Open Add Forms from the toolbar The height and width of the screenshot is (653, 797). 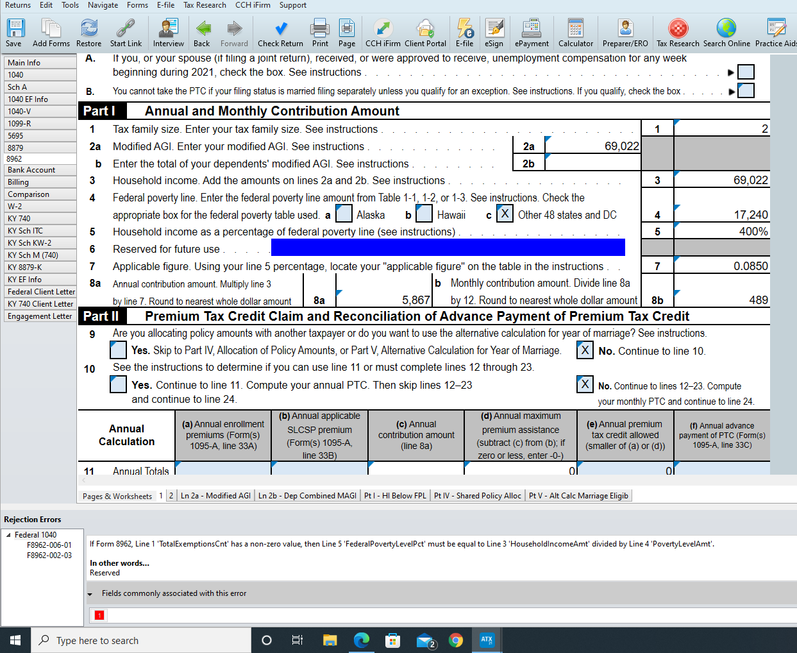[51, 33]
